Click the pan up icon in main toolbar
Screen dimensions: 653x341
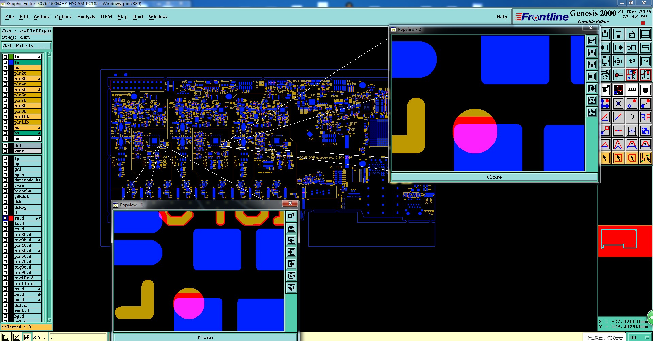[x=605, y=34]
